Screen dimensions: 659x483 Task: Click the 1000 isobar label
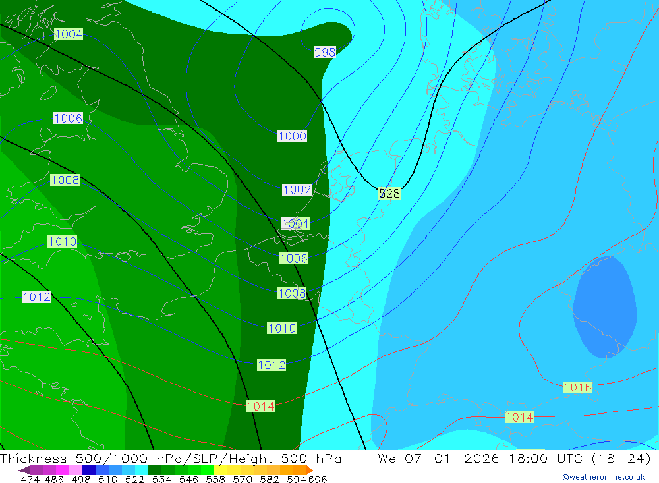click(292, 136)
